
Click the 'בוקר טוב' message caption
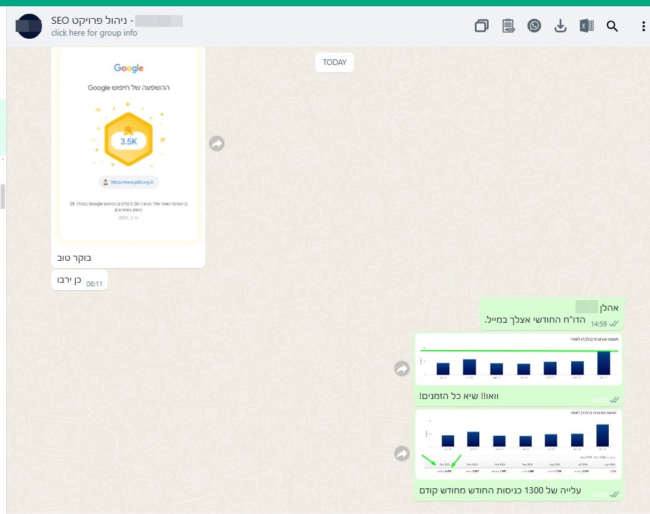(x=74, y=258)
